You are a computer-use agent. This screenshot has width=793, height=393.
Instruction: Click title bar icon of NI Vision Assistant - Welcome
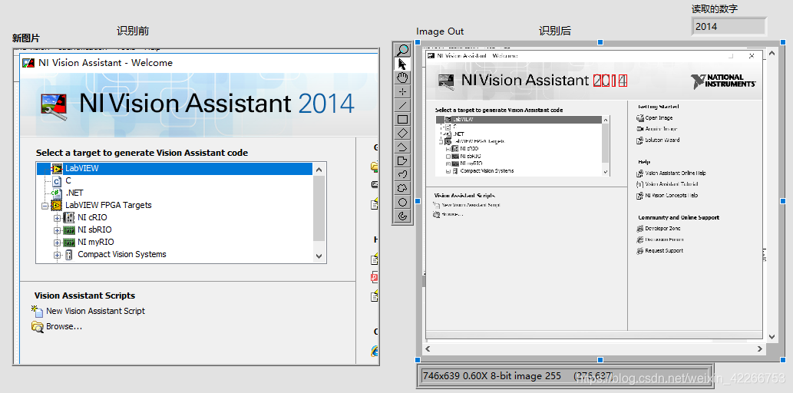(28, 63)
